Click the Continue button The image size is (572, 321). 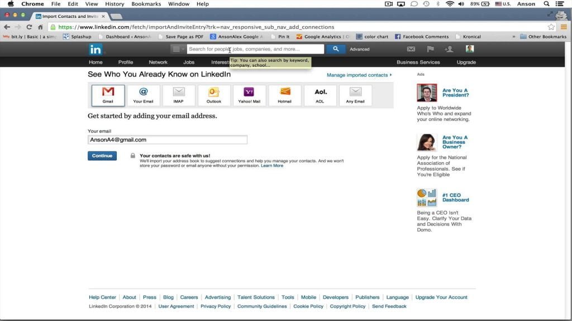[102, 156]
